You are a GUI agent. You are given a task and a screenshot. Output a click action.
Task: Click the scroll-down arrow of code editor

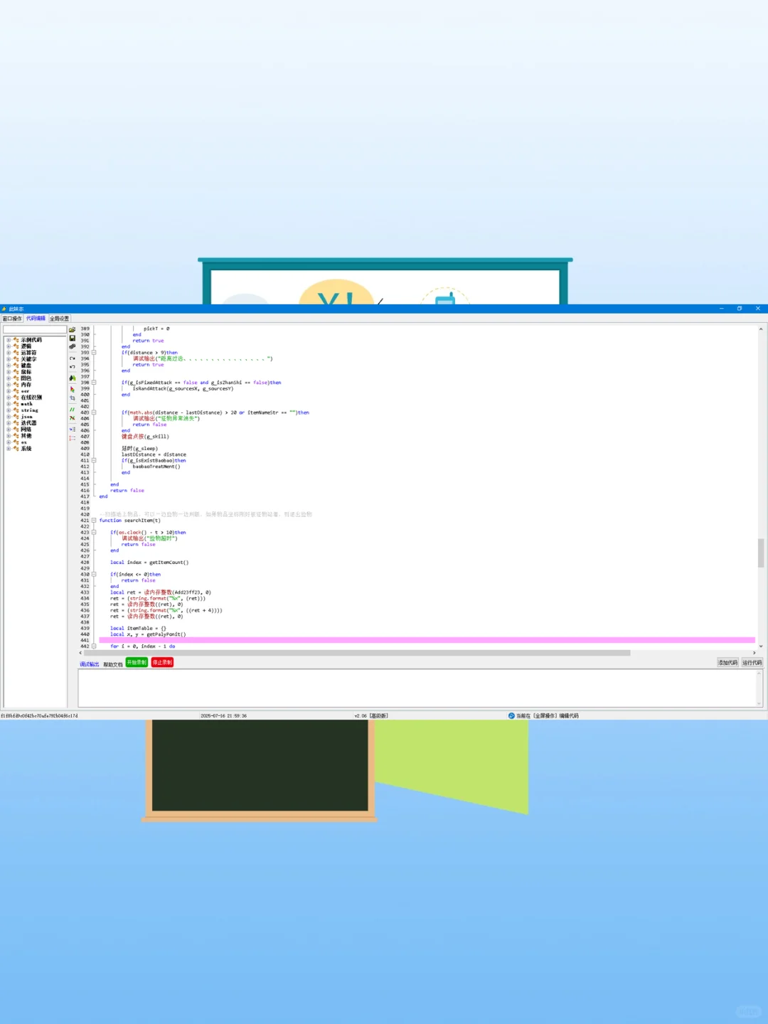760,646
